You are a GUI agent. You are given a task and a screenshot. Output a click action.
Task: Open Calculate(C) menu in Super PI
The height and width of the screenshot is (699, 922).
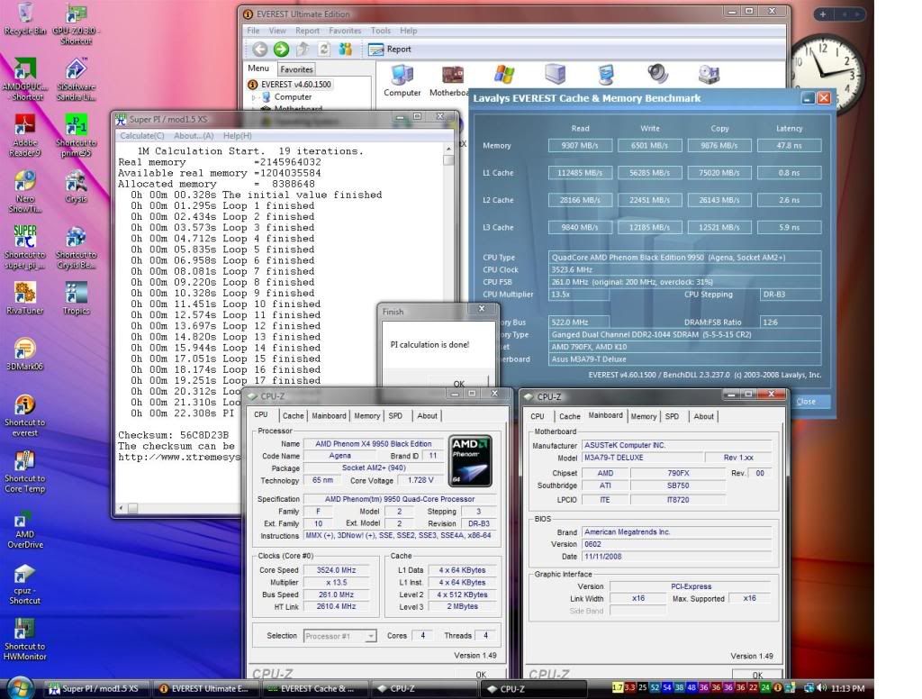pyautogui.click(x=142, y=136)
